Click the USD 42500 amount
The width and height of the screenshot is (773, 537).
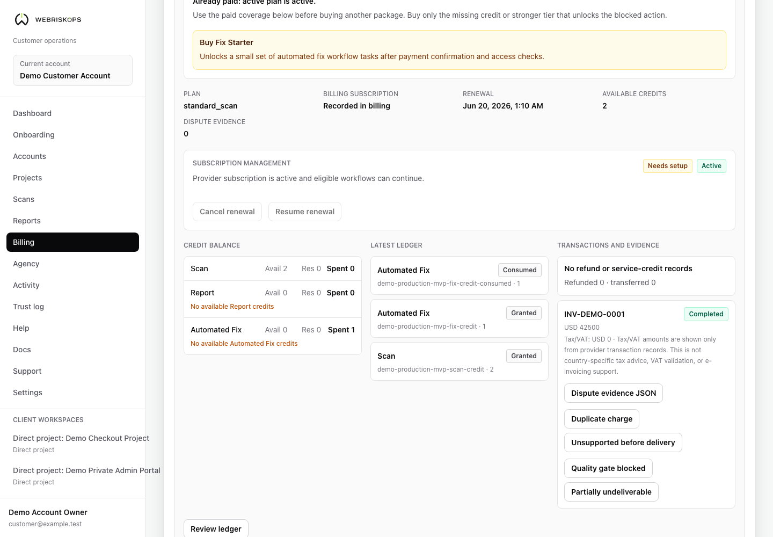pos(582,328)
